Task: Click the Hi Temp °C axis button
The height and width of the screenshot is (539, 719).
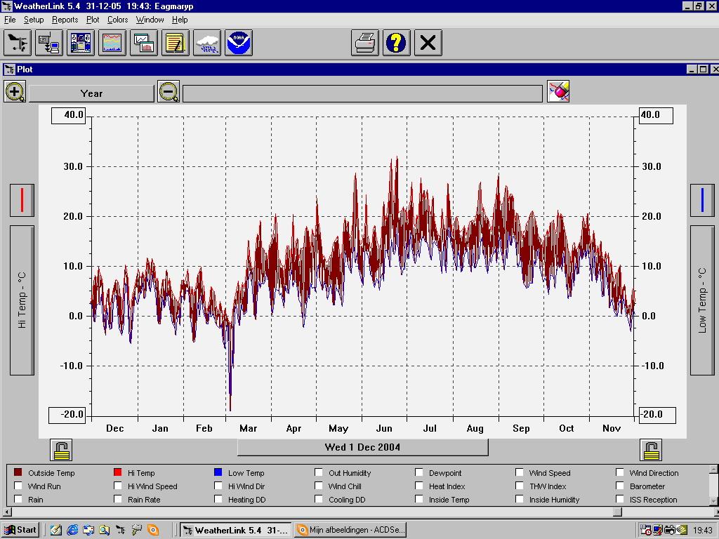Action: tap(22, 300)
